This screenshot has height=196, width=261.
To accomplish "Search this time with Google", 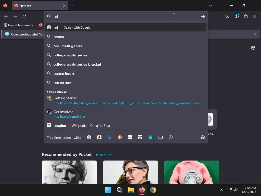I will click(89, 137).
